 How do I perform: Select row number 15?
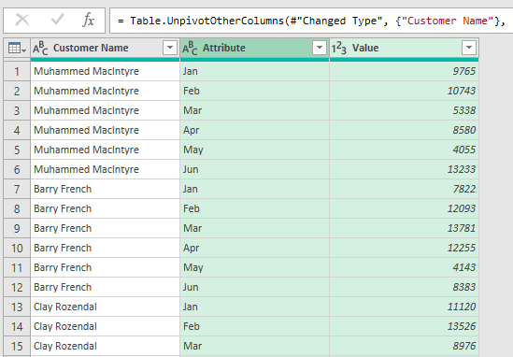[x=17, y=346]
